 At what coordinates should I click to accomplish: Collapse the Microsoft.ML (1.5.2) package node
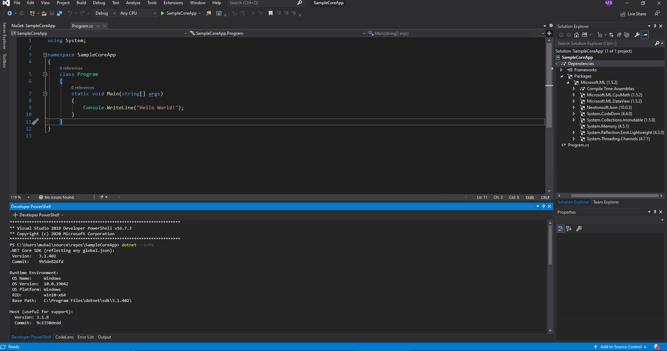pyautogui.click(x=568, y=82)
